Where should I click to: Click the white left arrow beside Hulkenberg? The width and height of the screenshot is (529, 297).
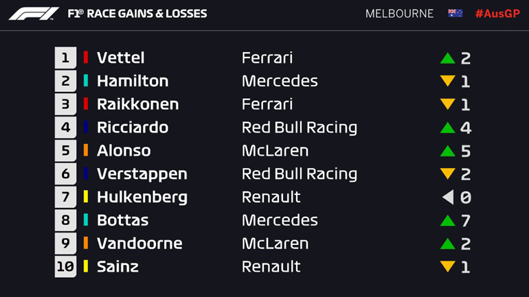[448, 198]
